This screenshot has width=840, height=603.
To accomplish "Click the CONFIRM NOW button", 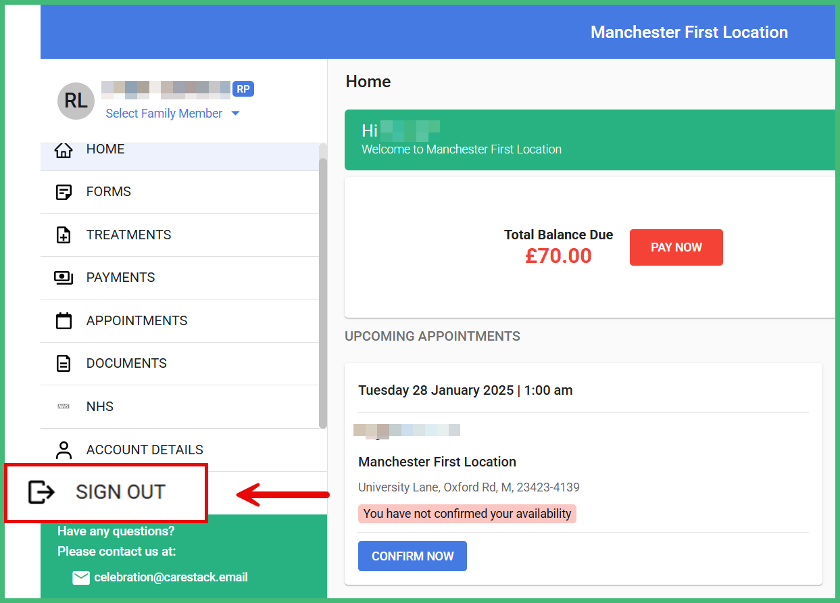I will pos(412,556).
